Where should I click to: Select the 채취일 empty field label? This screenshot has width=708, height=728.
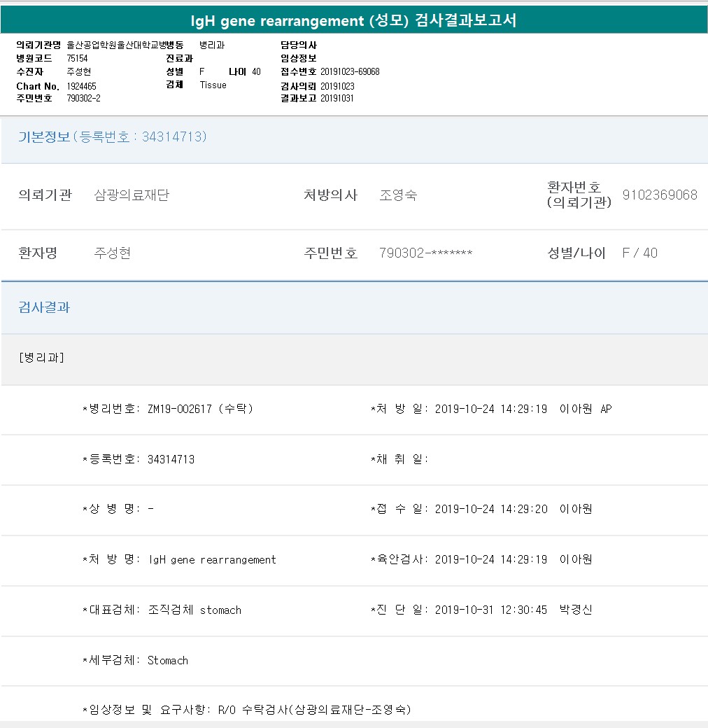[x=399, y=460]
